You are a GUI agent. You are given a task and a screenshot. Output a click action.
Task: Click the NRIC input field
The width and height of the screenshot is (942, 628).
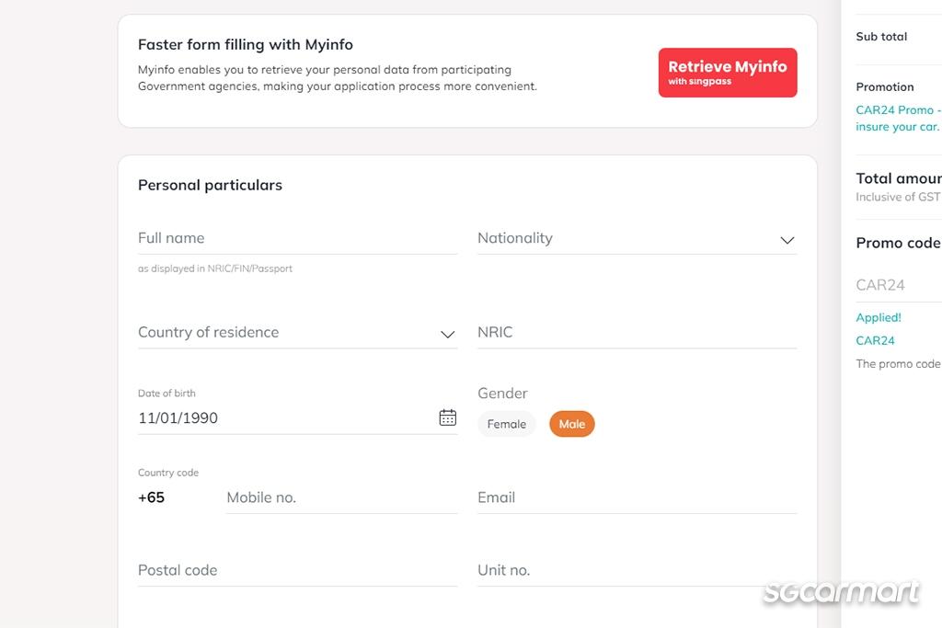pyautogui.click(x=637, y=333)
